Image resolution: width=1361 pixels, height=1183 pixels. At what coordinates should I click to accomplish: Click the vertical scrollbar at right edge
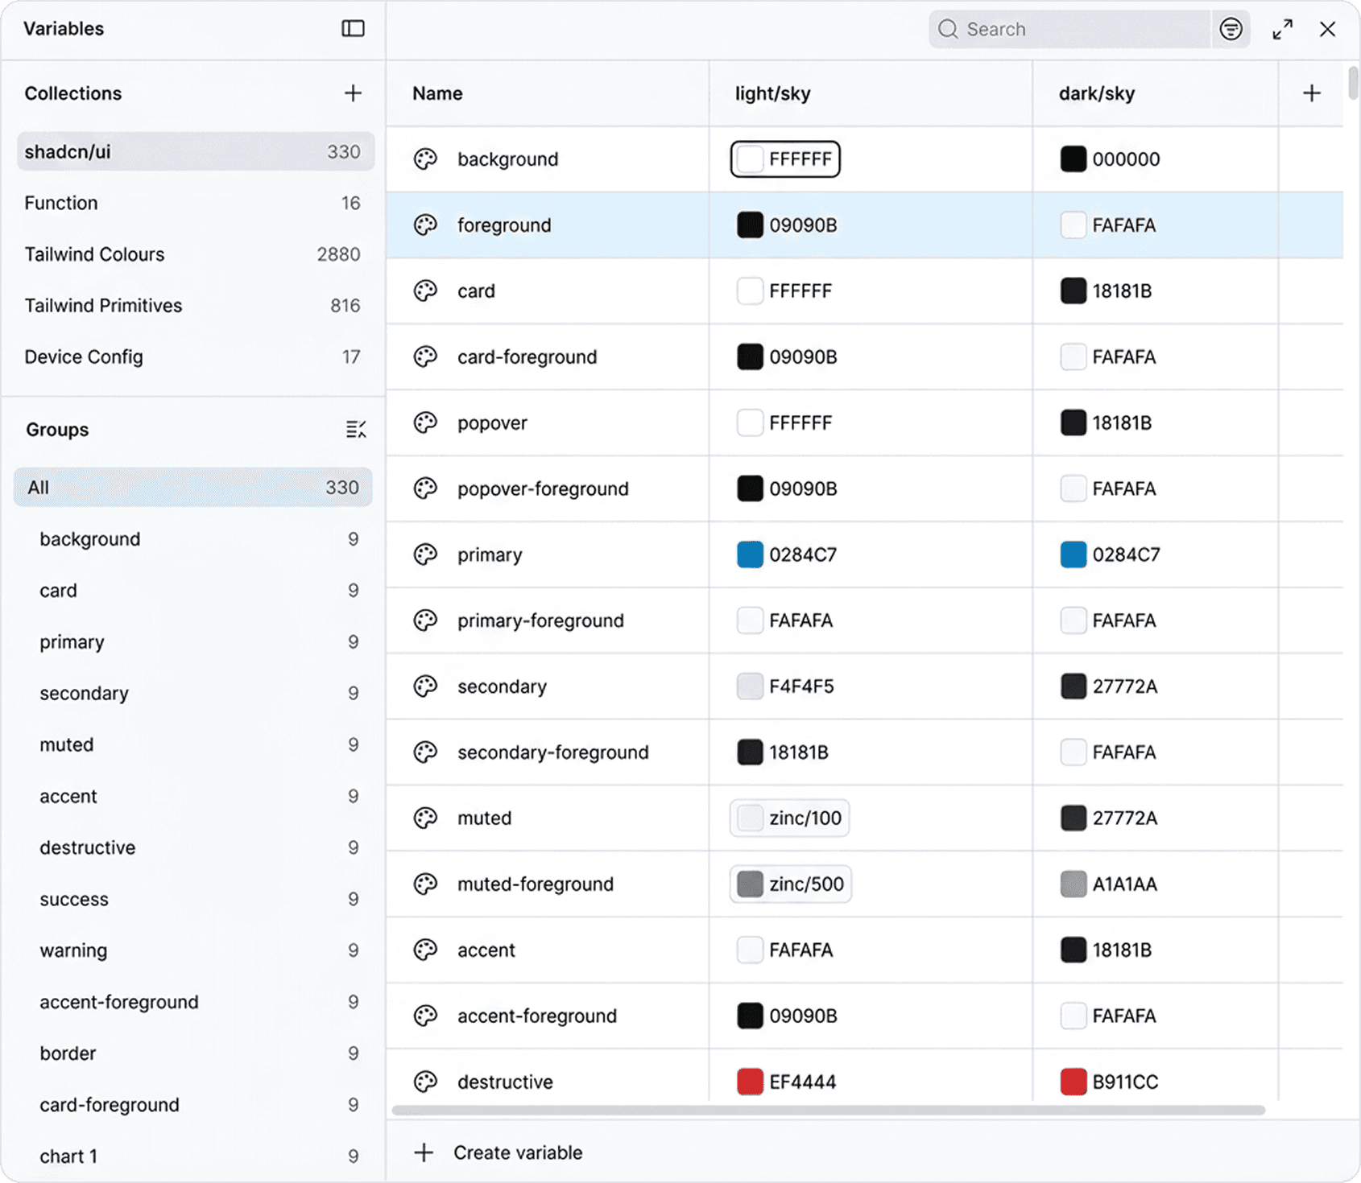(1353, 82)
